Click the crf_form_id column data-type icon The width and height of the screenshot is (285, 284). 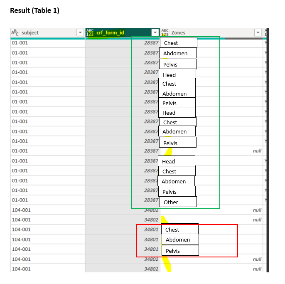click(x=90, y=32)
